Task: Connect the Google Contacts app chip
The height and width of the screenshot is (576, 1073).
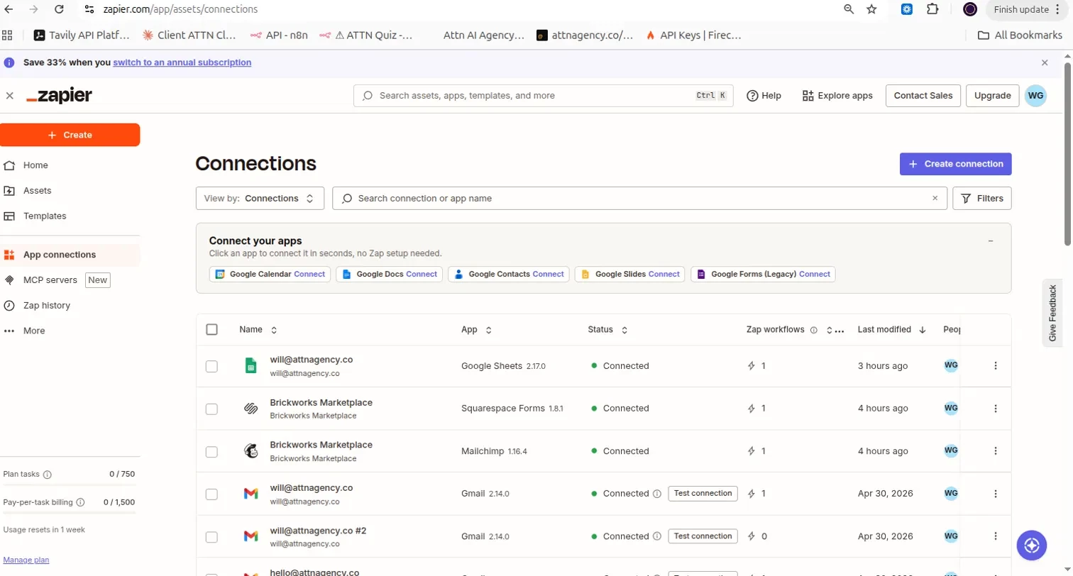Action: click(x=509, y=274)
